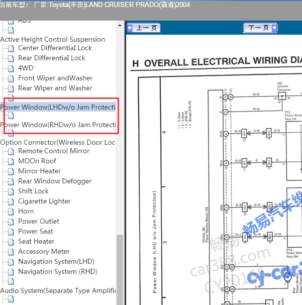
Task: Open Center Differential Lock diagram
Action: 55,48
